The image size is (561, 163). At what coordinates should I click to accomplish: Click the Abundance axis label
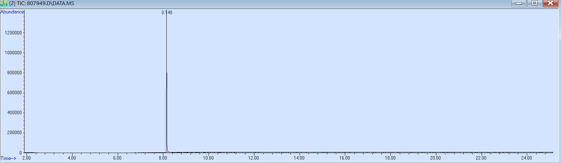12,12
